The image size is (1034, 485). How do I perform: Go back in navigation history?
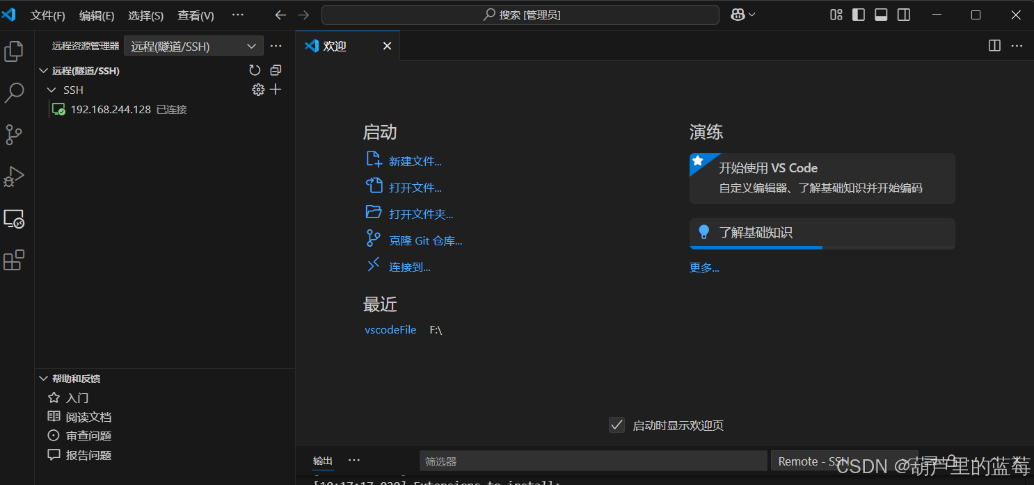tap(280, 15)
